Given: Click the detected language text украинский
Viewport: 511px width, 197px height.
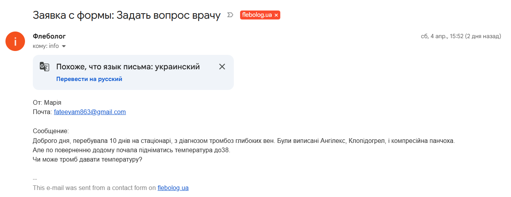Looking at the screenshot, I should point(177,67).
